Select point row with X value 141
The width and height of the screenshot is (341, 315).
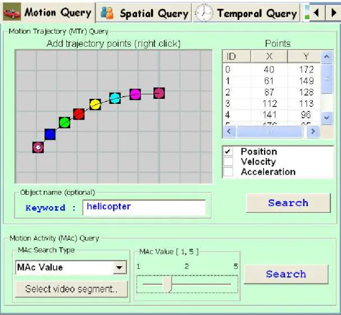click(271, 115)
